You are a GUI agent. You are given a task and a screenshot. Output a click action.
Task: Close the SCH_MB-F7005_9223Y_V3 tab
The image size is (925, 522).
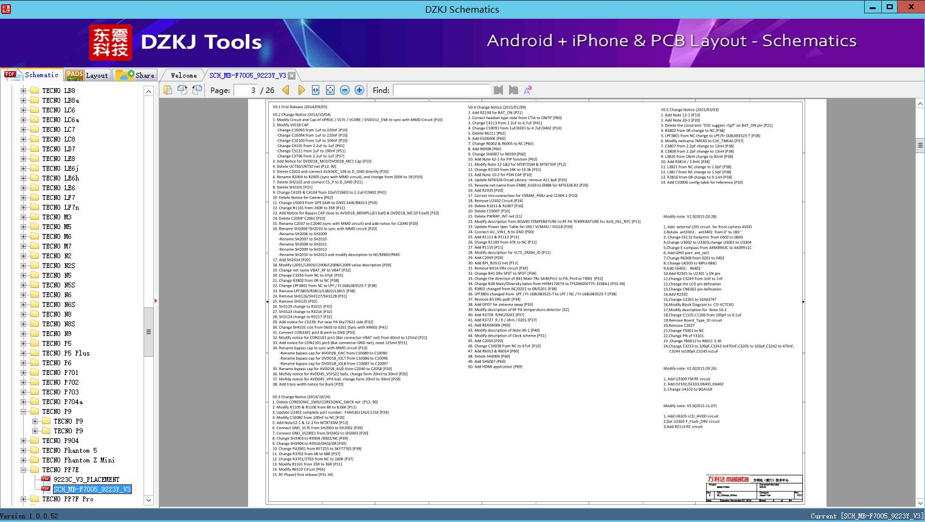tap(292, 75)
